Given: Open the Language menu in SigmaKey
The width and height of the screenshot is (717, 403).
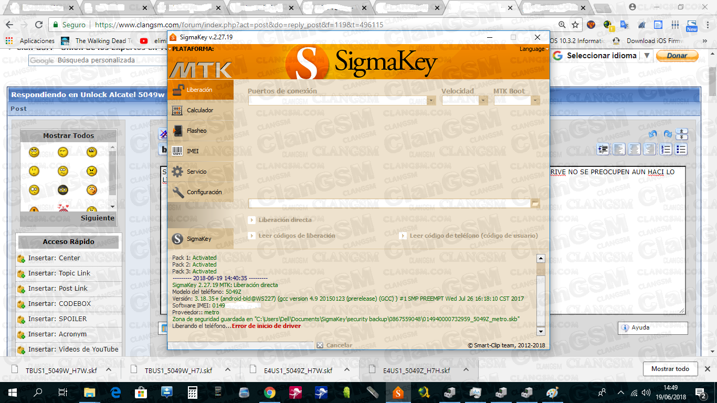Looking at the screenshot, I should pyautogui.click(x=534, y=49).
